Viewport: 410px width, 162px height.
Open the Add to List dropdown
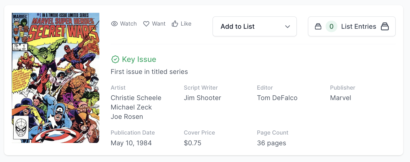tap(254, 26)
